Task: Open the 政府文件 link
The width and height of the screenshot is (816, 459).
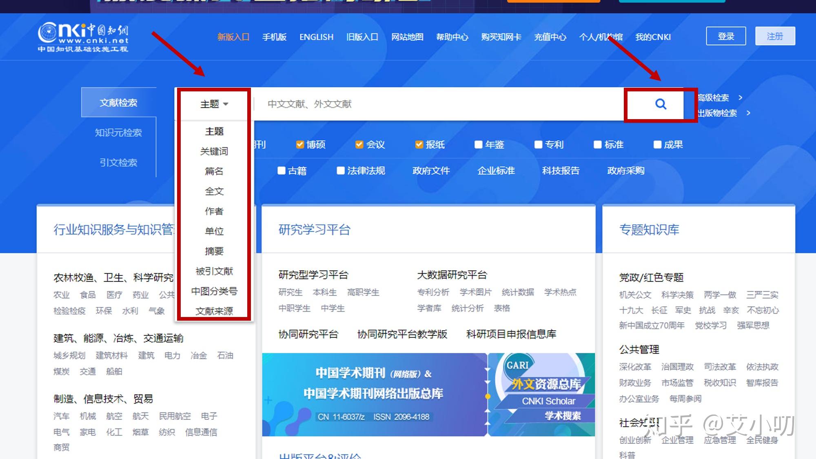Action: (431, 171)
